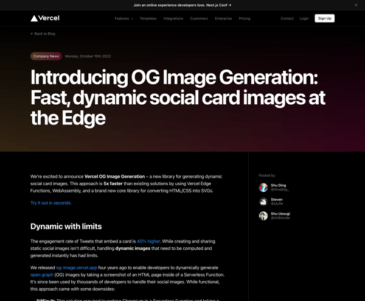This screenshot has width=365, height=301.
Task: Click Shu Ding's avatar
Action: [263, 188]
